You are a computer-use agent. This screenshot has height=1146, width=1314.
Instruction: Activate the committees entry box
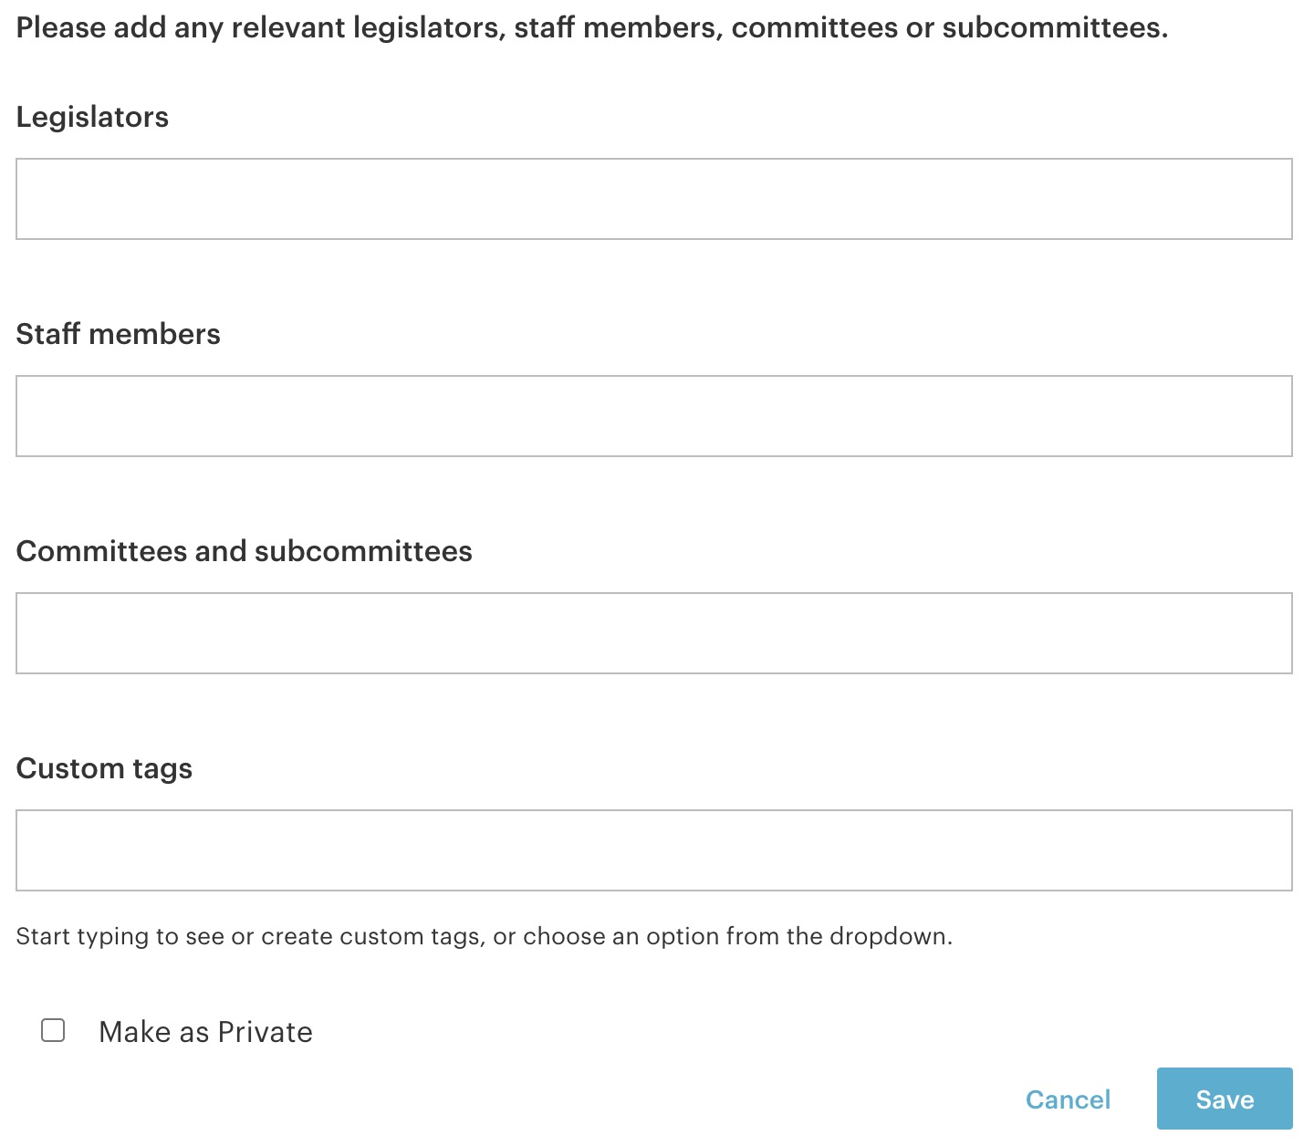(653, 633)
